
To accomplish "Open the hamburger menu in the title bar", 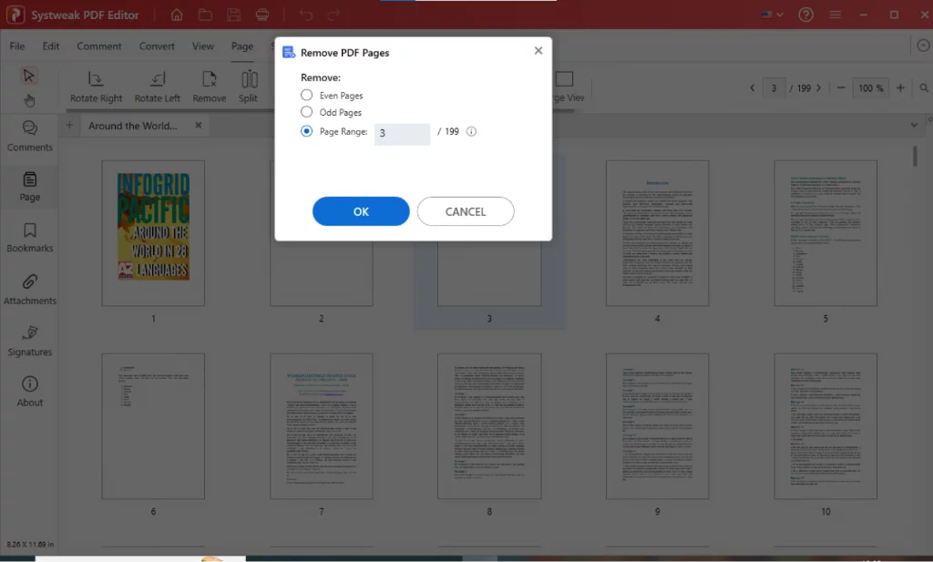I will (x=836, y=15).
